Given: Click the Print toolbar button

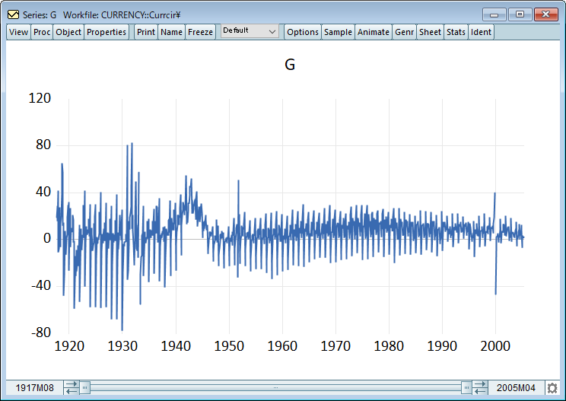Looking at the screenshot, I should [x=145, y=32].
